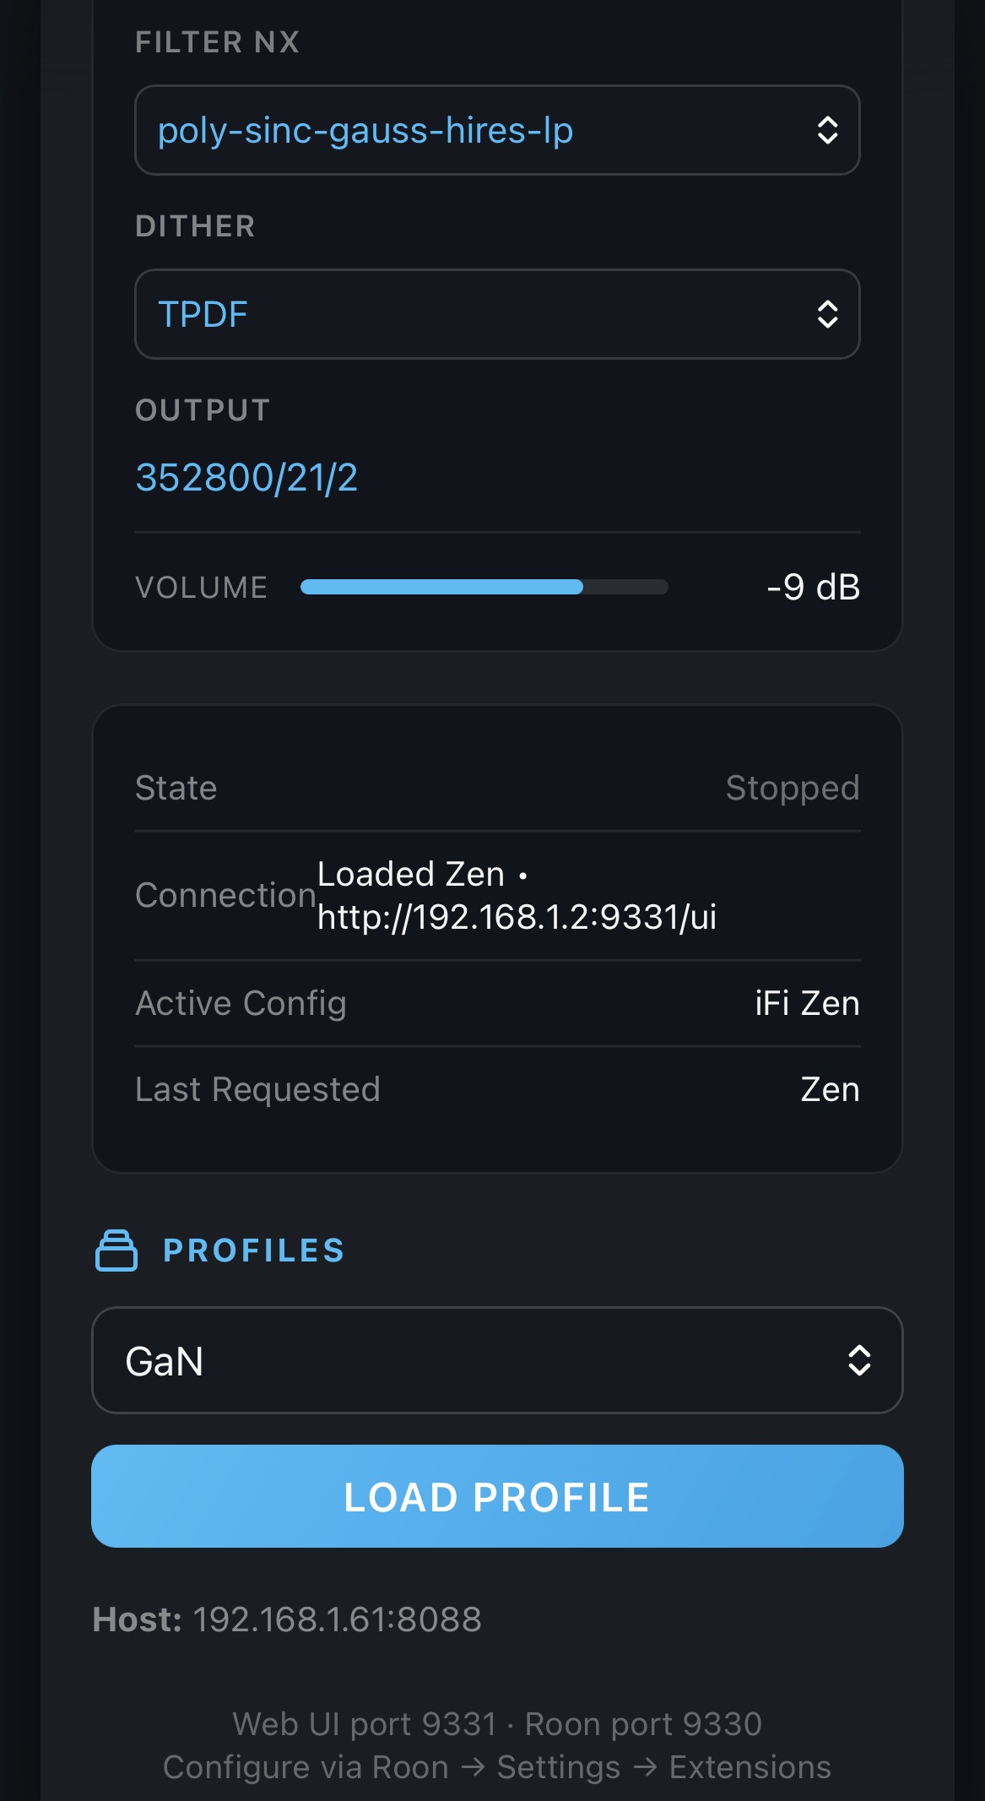Image resolution: width=985 pixels, height=1801 pixels.
Task: Click the 352800/21/2 output value
Action: pos(246,478)
